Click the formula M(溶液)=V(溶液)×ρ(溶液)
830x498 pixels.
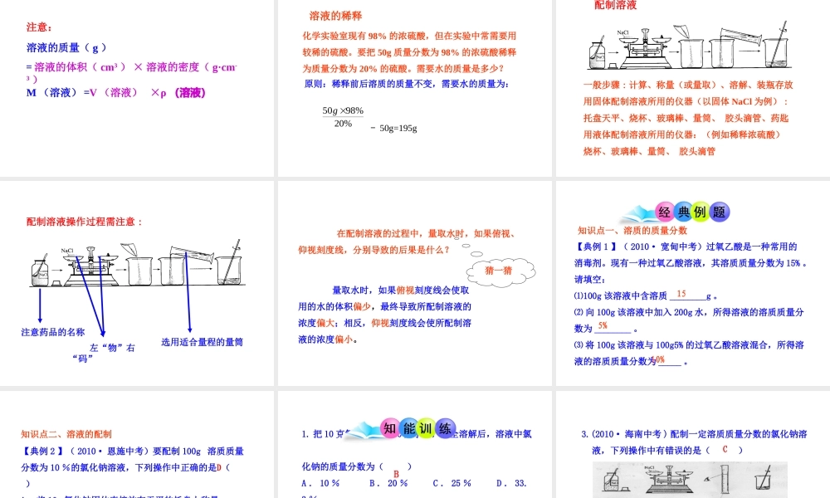116,93
